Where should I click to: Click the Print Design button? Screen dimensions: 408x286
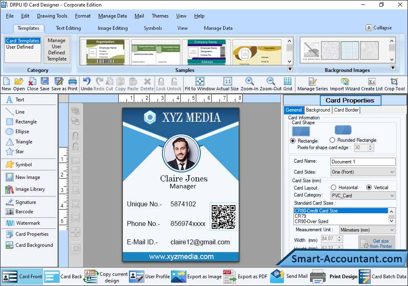pos(334,277)
